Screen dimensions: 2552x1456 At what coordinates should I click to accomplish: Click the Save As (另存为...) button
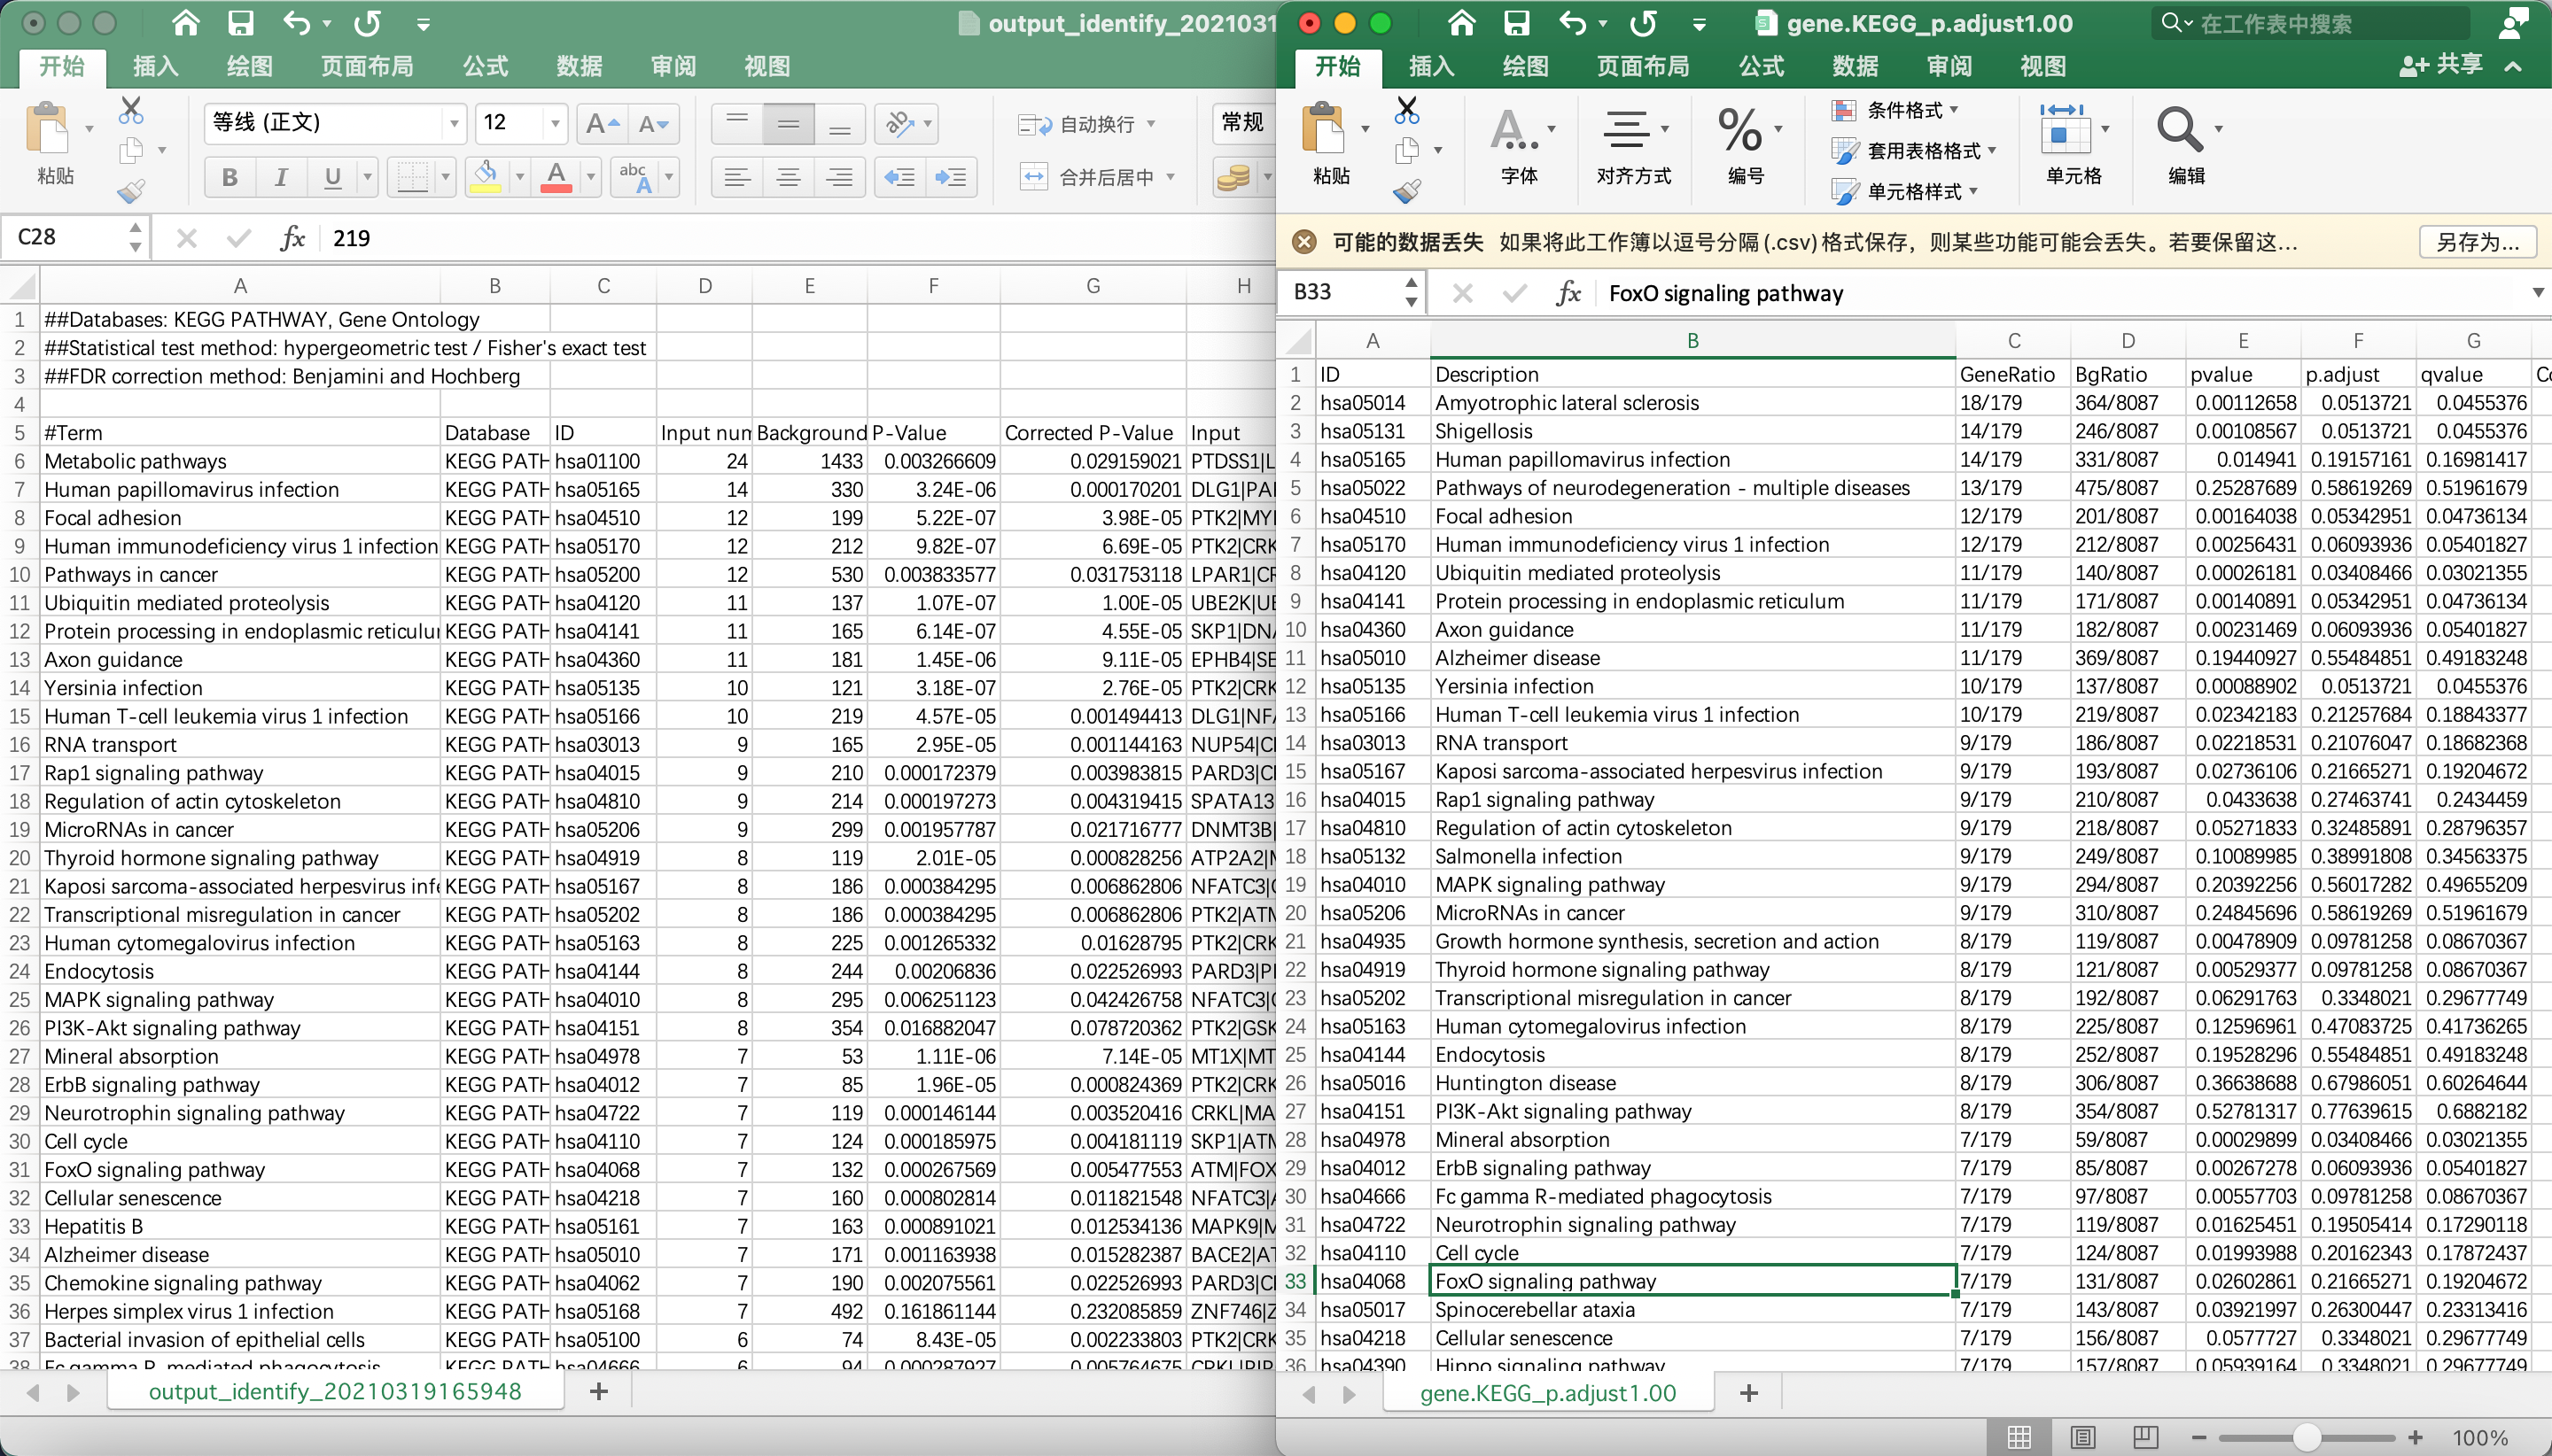pyautogui.click(x=2477, y=242)
